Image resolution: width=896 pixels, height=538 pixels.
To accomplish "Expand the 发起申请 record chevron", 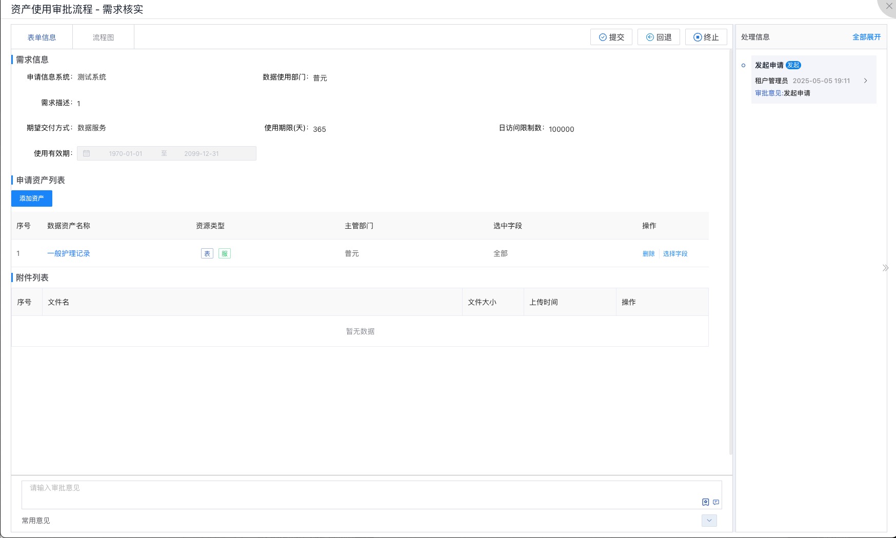I will tap(866, 81).
